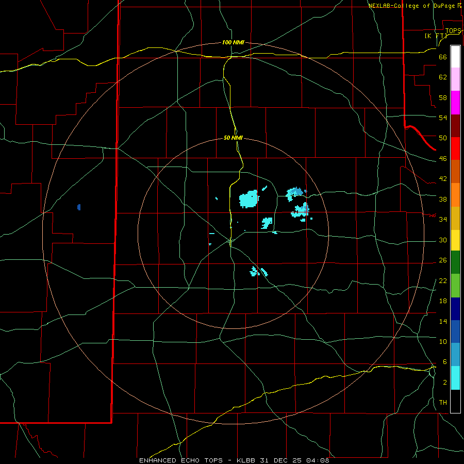464x464 pixels.
Task: Click the legend value 14
Action: pyautogui.click(x=443, y=321)
